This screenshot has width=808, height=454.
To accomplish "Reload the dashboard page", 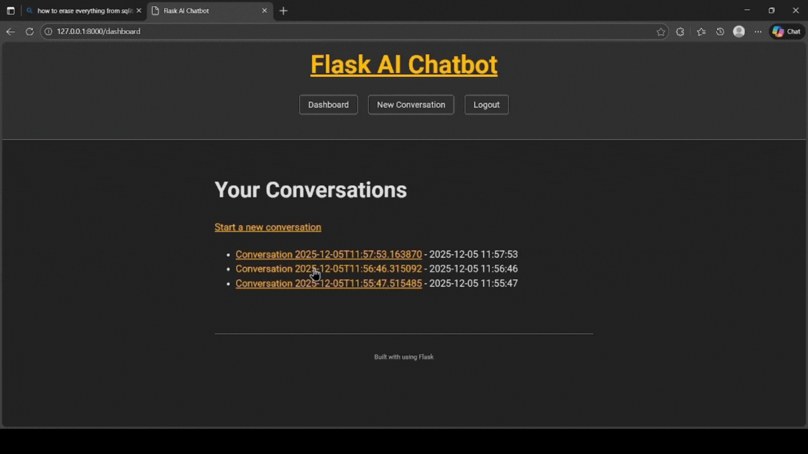I will (29, 32).
